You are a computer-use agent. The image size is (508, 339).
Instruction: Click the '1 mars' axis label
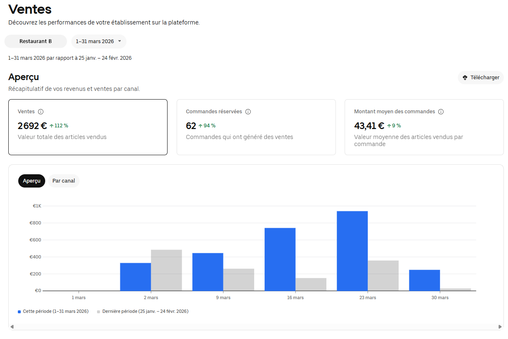tap(78, 298)
